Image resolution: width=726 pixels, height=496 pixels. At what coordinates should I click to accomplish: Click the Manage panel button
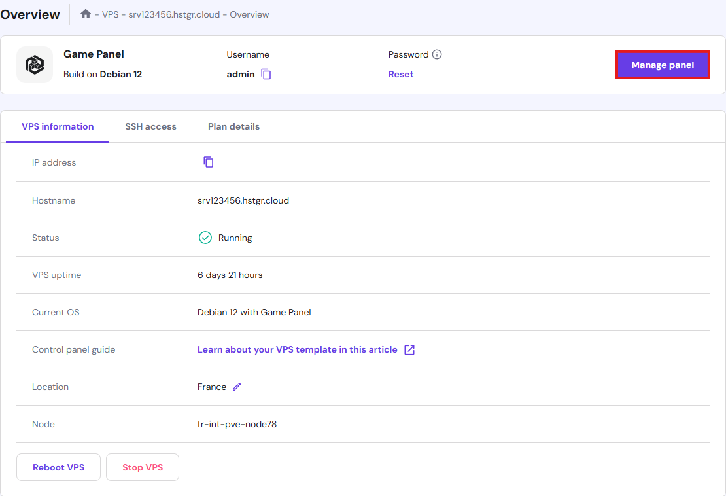663,65
